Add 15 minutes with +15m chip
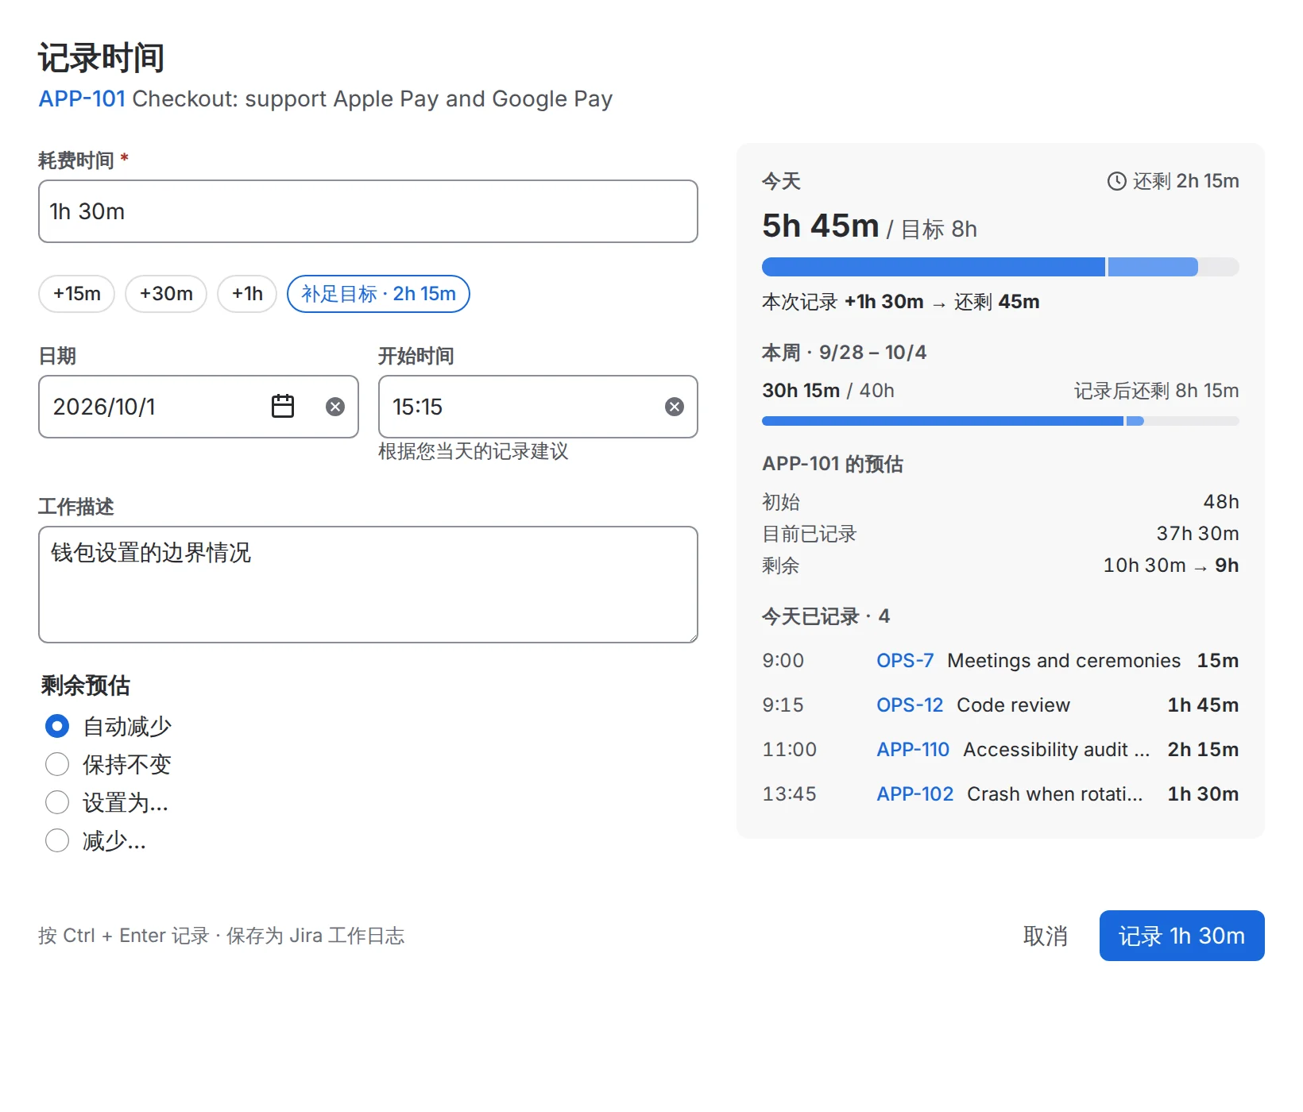 (77, 294)
